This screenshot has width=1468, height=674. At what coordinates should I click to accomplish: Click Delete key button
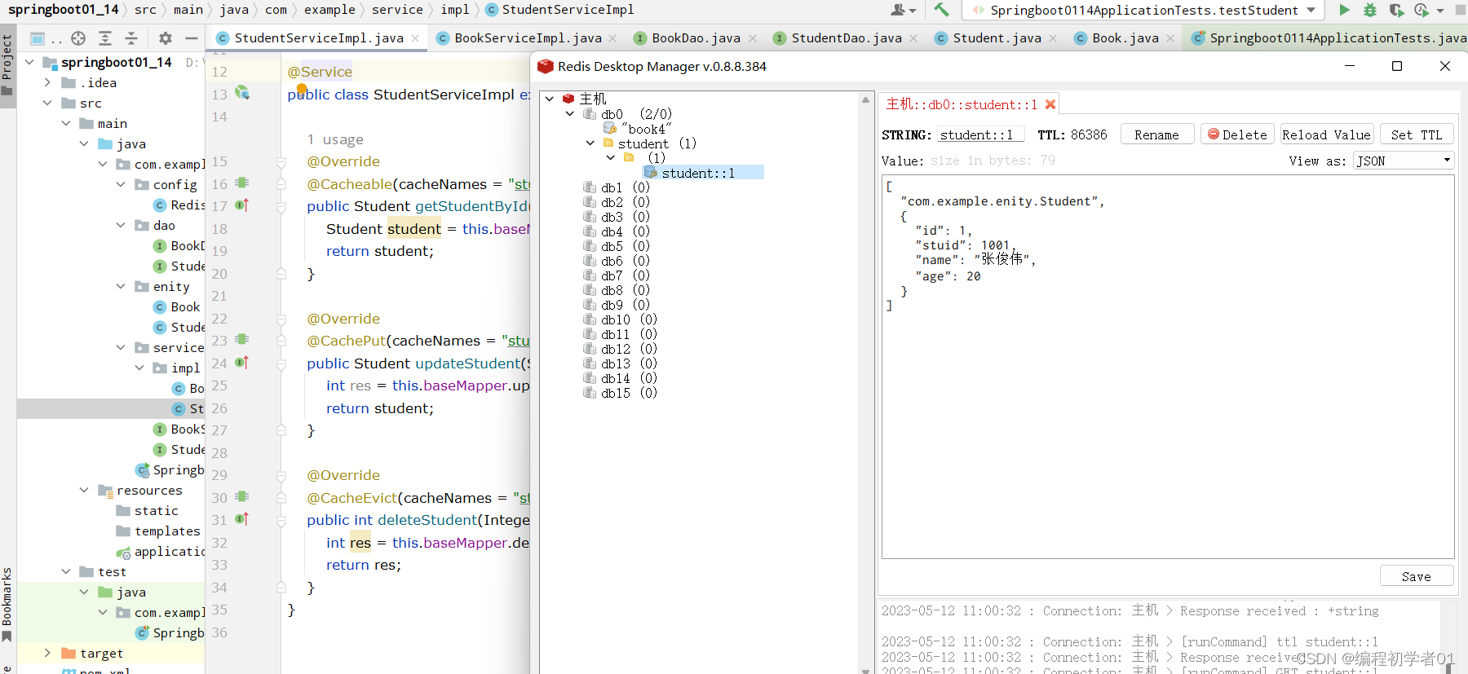click(x=1237, y=134)
